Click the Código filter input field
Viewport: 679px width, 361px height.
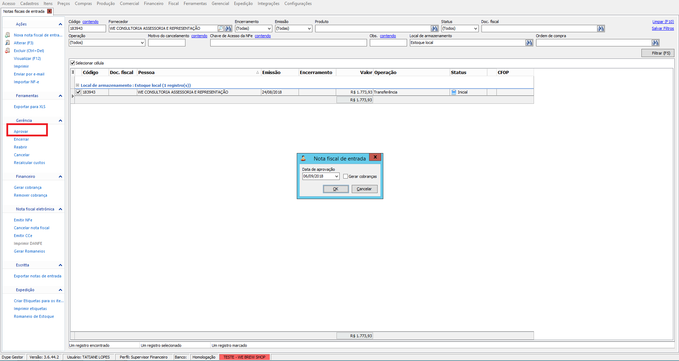coord(87,28)
